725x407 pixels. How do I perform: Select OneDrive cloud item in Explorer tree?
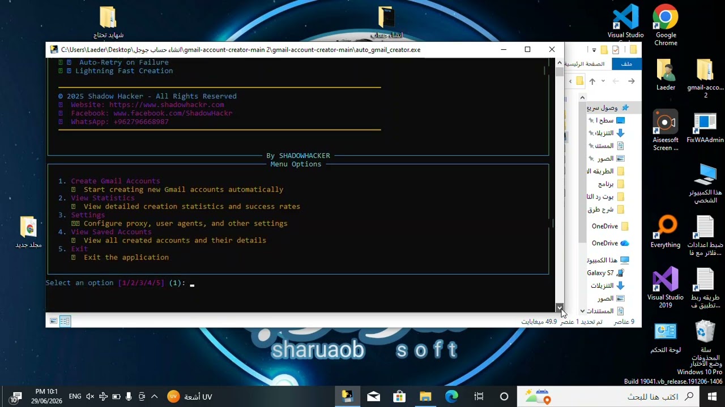pos(609,243)
